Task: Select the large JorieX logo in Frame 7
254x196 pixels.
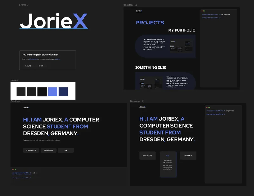Action: (54, 21)
